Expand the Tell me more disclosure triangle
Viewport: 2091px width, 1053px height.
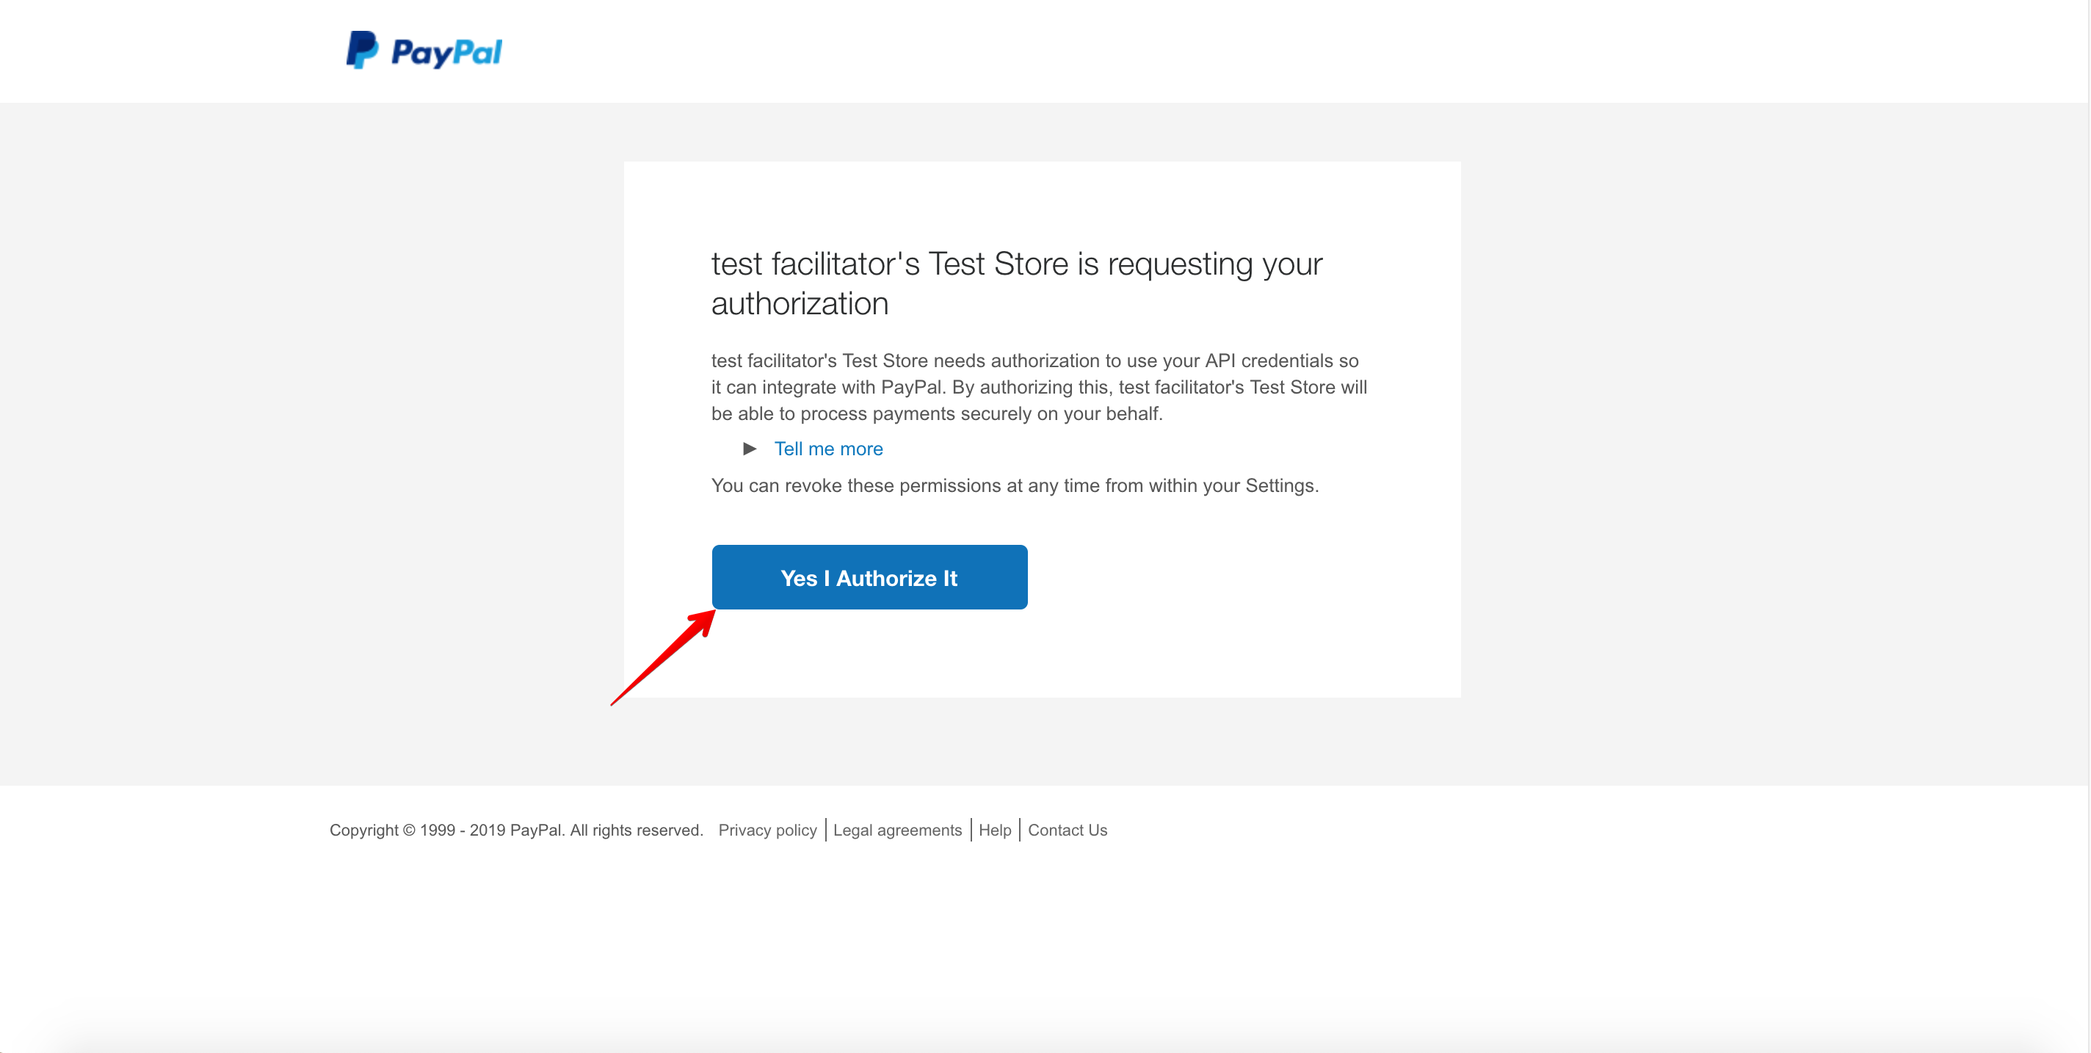click(x=749, y=449)
